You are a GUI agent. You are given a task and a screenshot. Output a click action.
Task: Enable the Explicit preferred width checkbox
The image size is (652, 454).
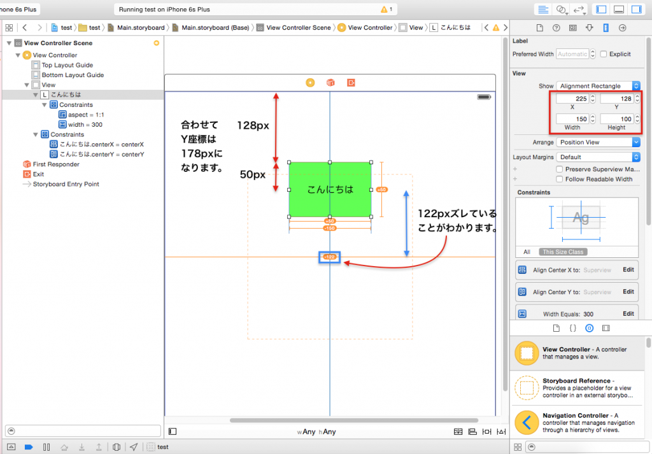click(604, 54)
